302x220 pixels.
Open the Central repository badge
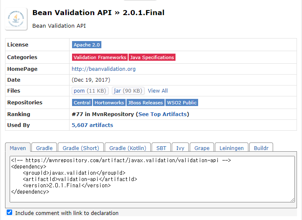(82, 103)
